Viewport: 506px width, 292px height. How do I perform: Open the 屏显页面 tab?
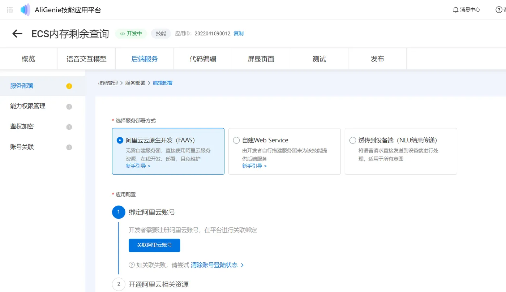(261, 59)
